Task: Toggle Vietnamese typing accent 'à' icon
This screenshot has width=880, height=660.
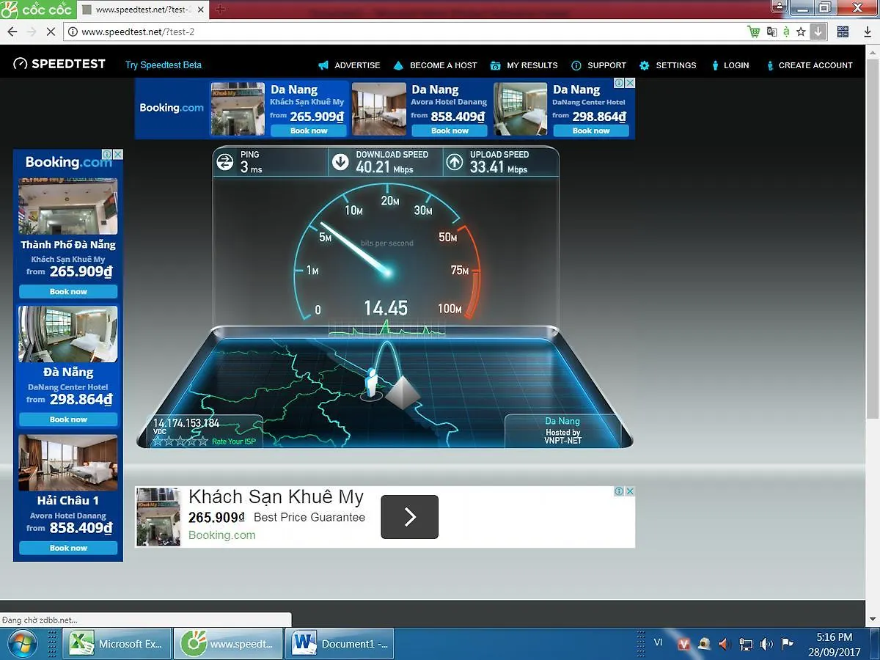Action: pos(786,32)
